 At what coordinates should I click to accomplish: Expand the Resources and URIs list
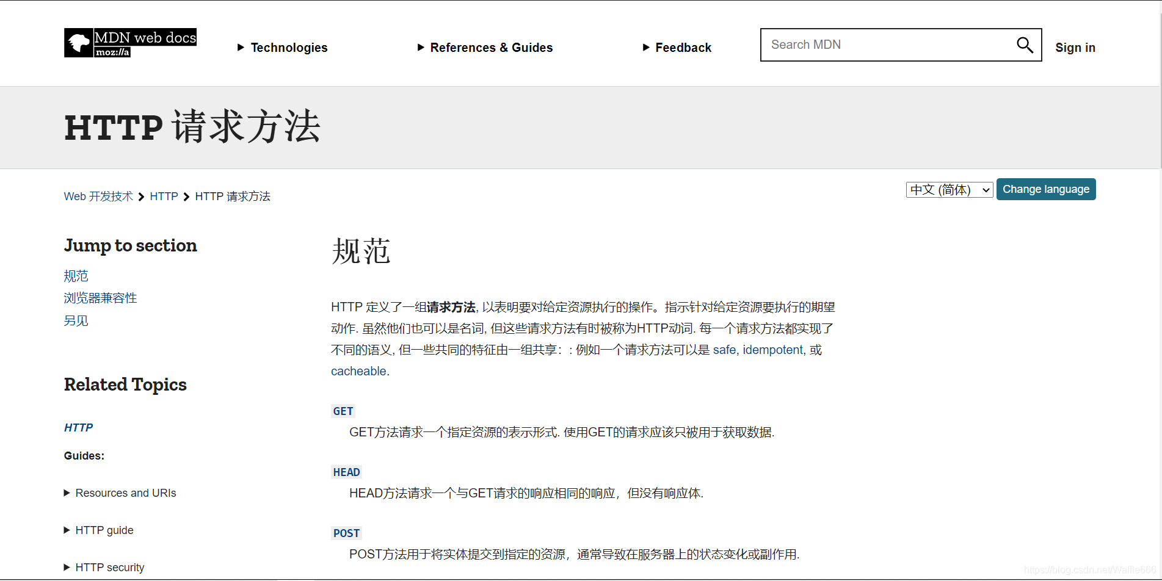(120, 493)
